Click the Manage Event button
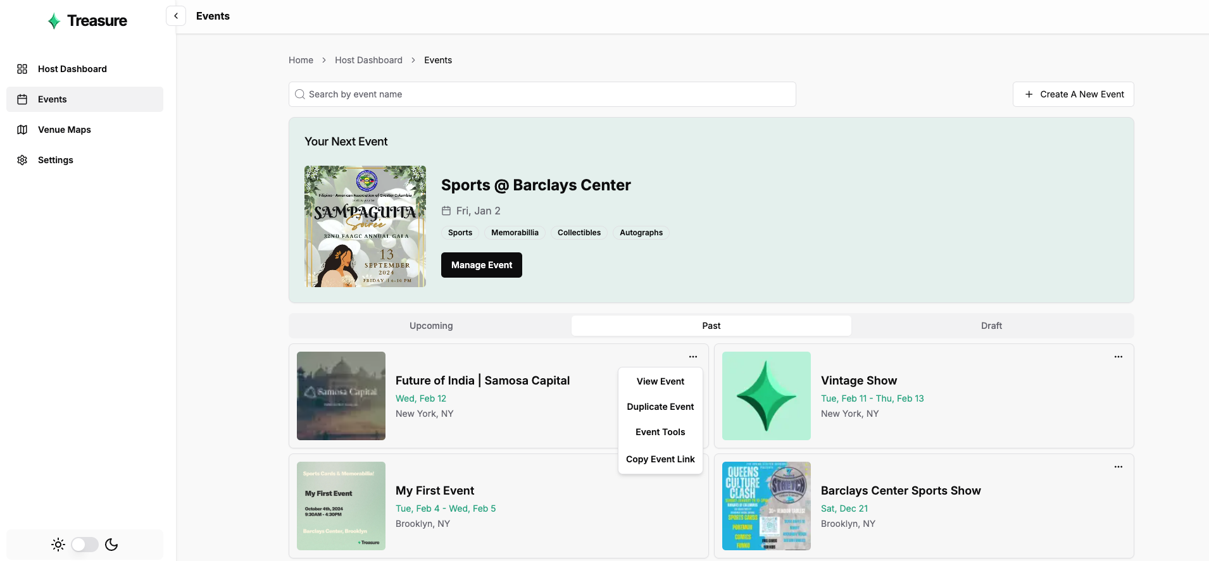Image resolution: width=1209 pixels, height=561 pixels. (x=482, y=265)
